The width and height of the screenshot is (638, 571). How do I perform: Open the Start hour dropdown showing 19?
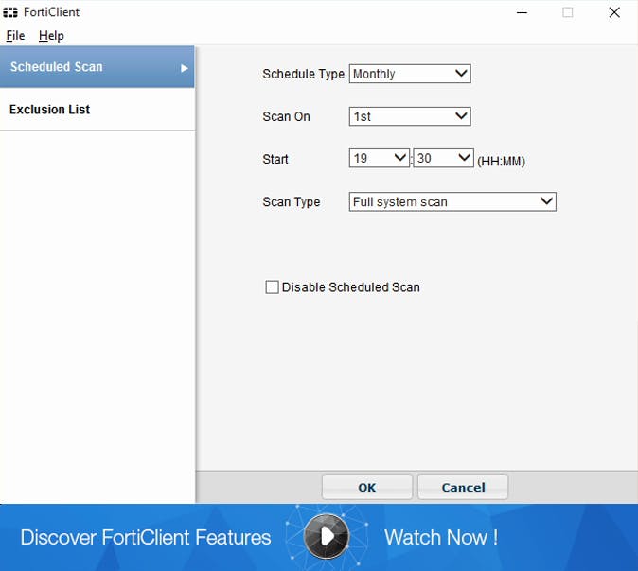[x=379, y=158]
